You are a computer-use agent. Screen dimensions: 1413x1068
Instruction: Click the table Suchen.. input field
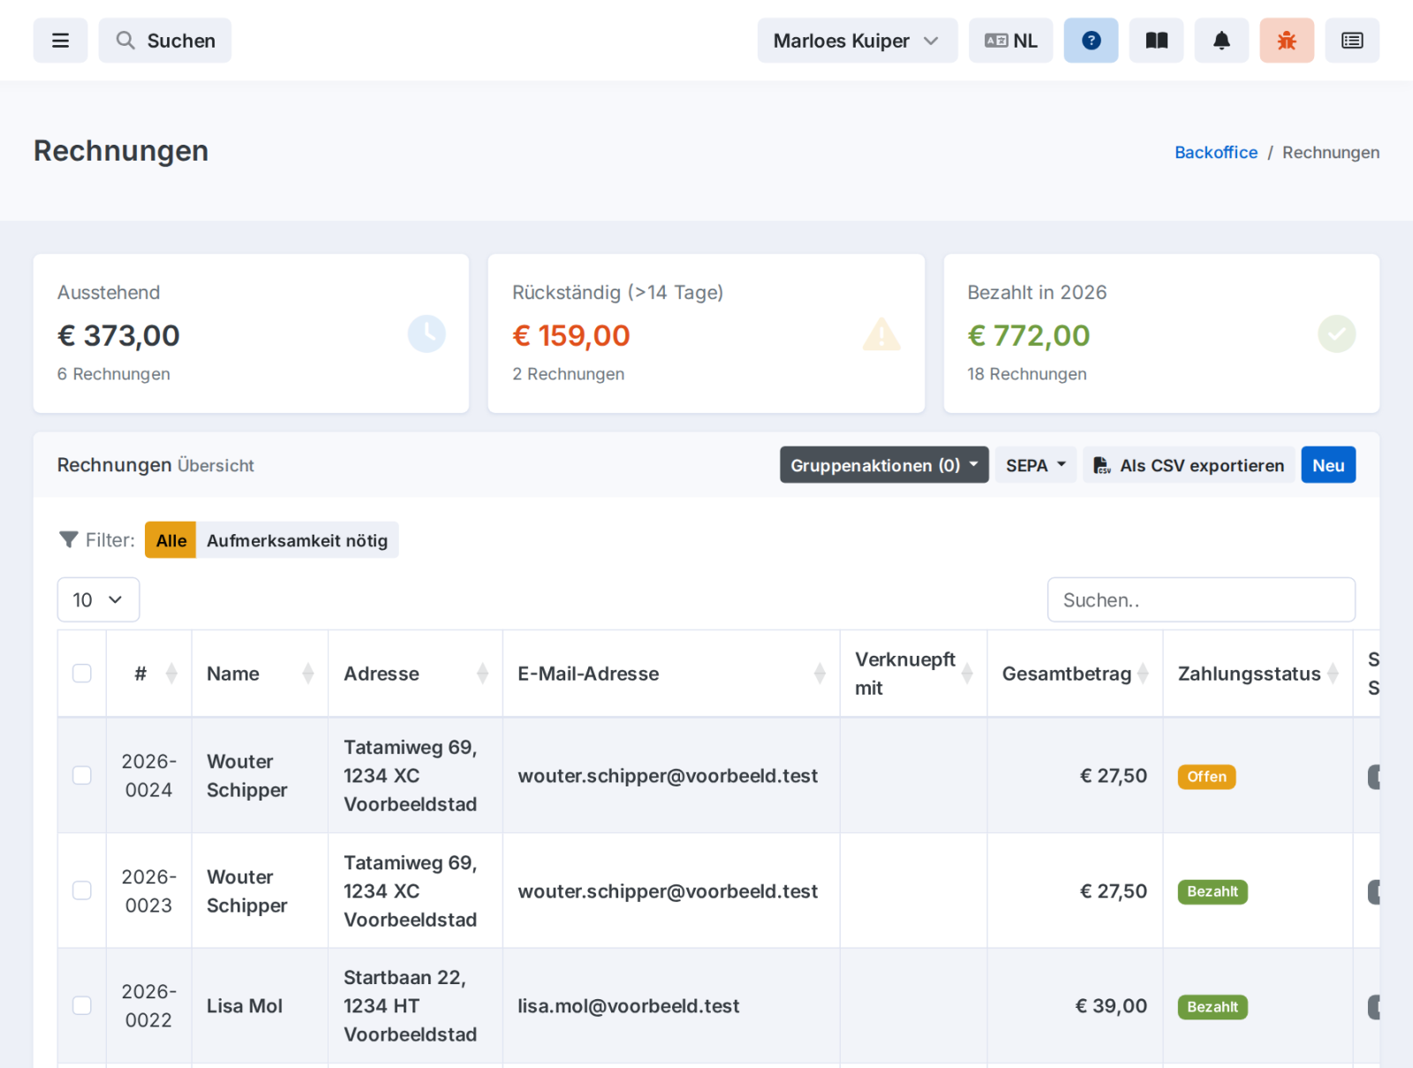point(1201,600)
